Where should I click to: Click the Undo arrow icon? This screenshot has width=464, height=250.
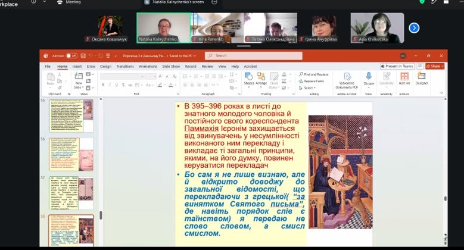(x=91, y=55)
